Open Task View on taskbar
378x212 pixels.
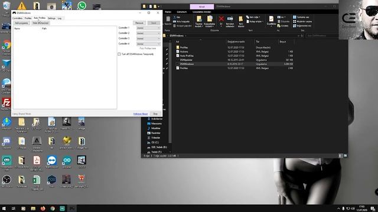tap(14, 208)
